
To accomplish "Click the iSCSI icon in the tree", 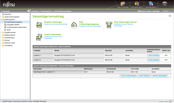I will 5,30.
